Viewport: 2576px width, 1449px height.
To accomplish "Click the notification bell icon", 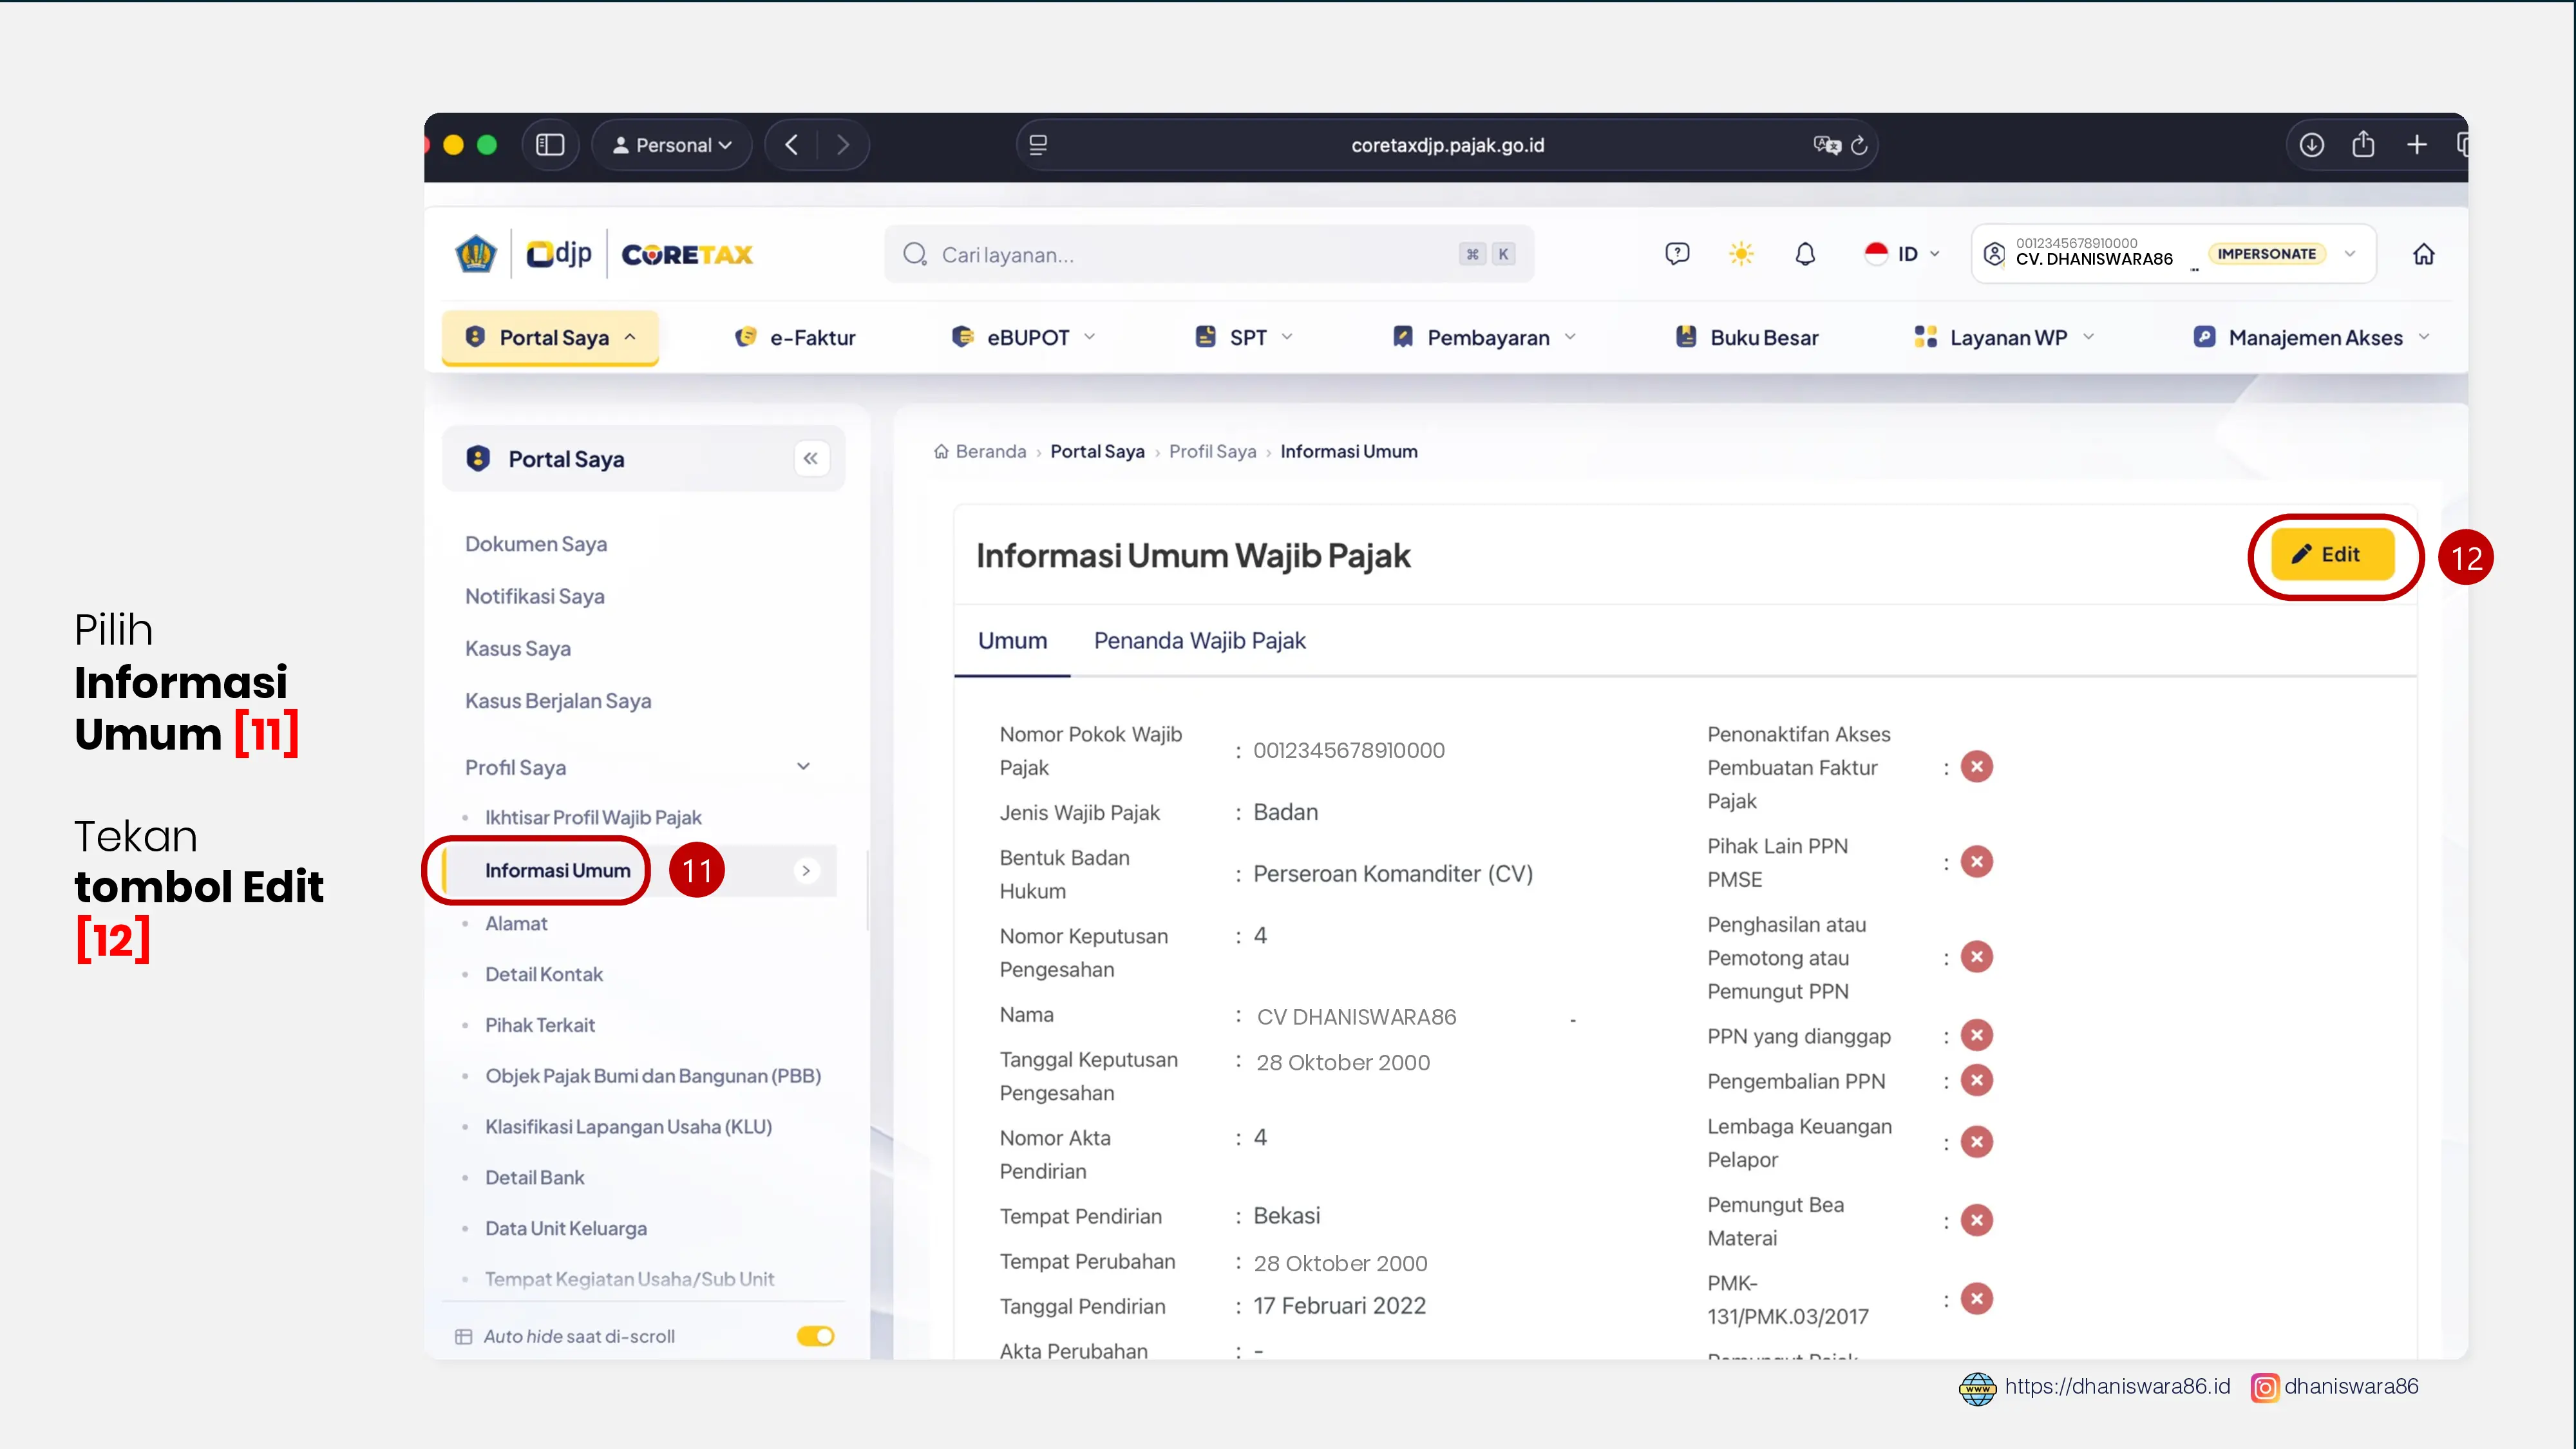I will coord(1805,254).
